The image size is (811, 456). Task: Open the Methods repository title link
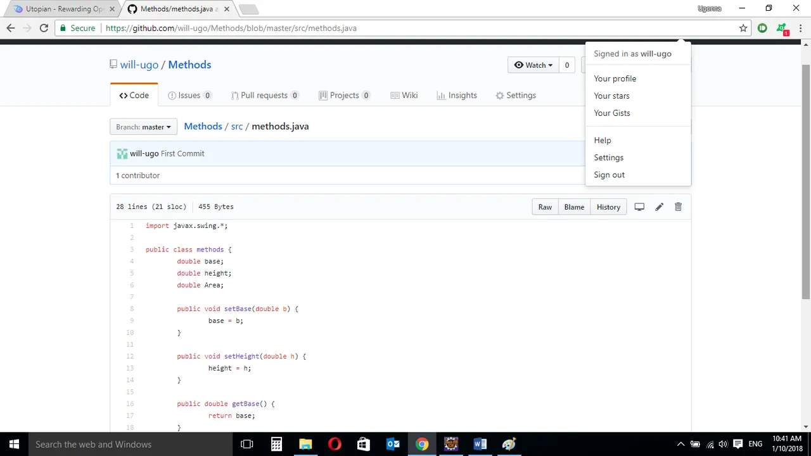[189, 65]
